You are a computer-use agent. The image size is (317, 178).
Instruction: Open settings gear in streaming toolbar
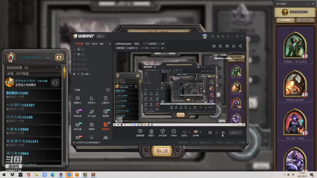click(223, 133)
